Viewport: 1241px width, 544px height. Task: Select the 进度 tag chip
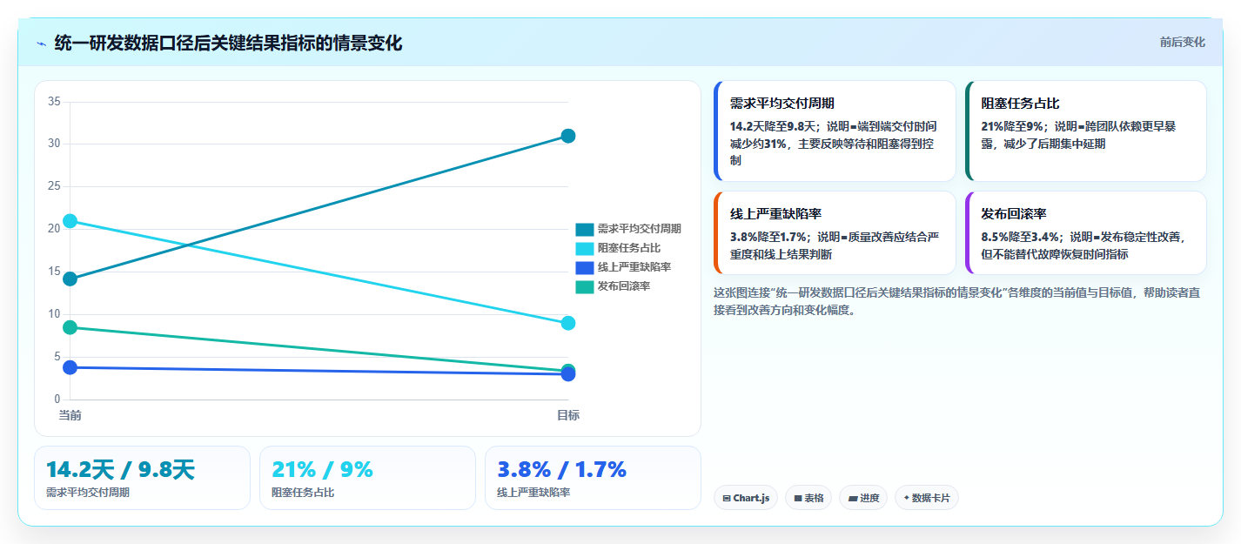coord(863,498)
